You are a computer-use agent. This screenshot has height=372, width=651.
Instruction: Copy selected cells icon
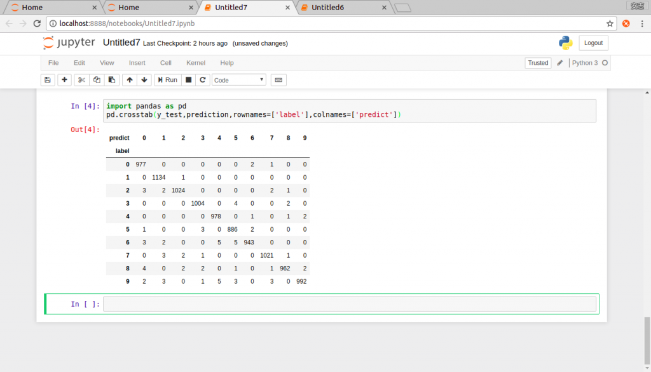[x=97, y=79]
